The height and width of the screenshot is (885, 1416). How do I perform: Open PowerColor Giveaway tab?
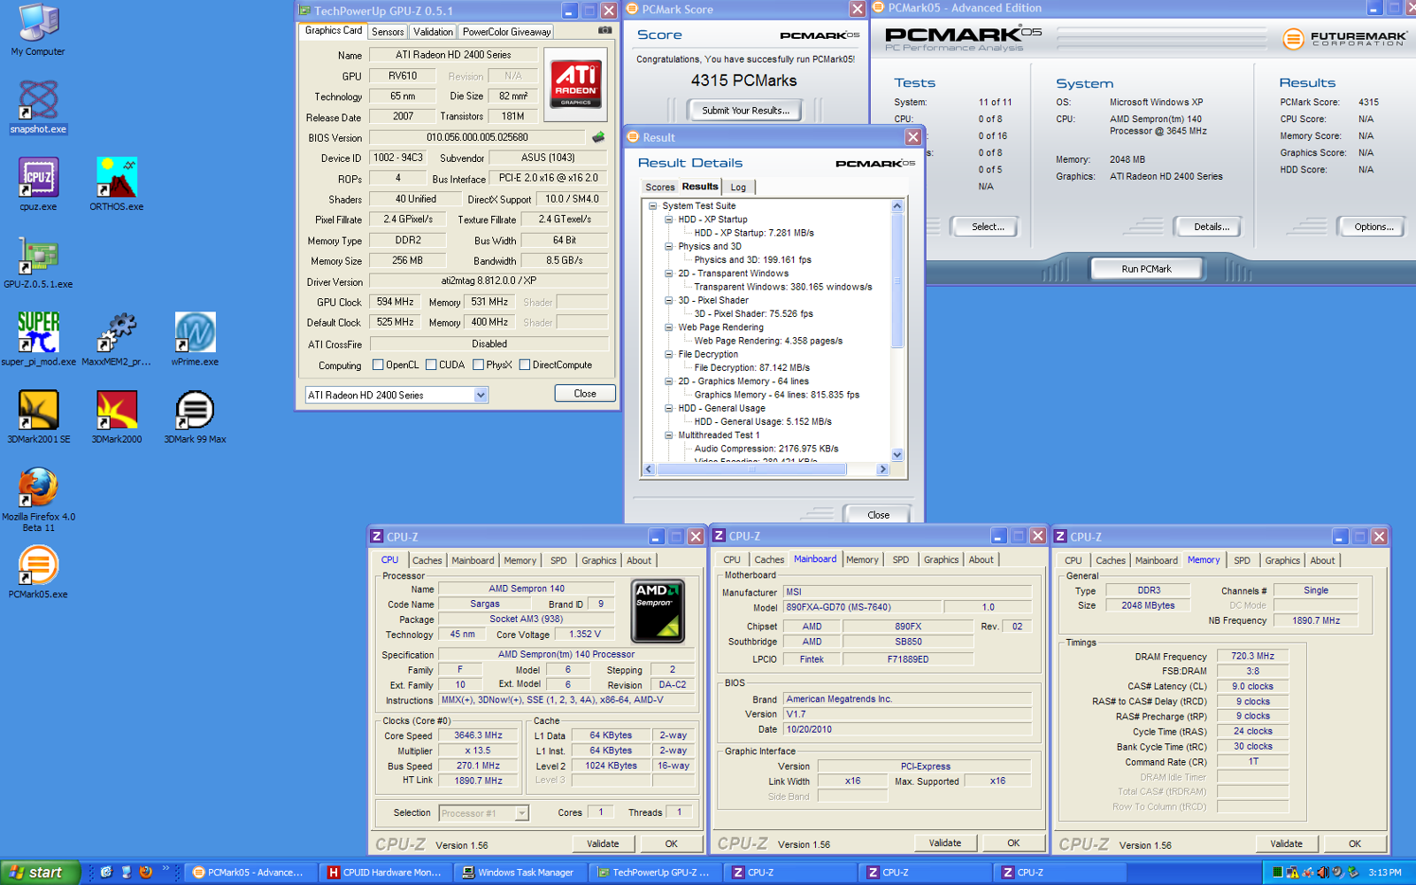tap(506, 32)
